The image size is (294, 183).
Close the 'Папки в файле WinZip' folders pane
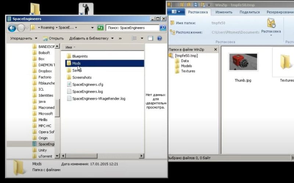[x=216, y=49]
